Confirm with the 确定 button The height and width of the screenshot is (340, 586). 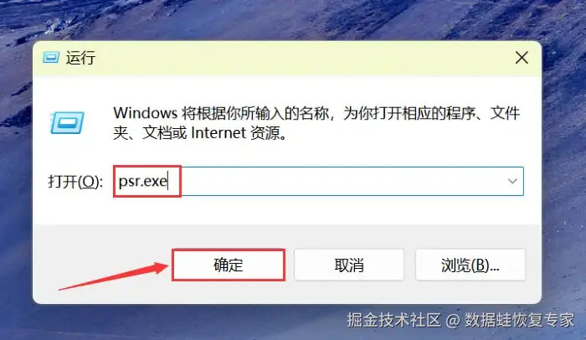coord(229,265)
